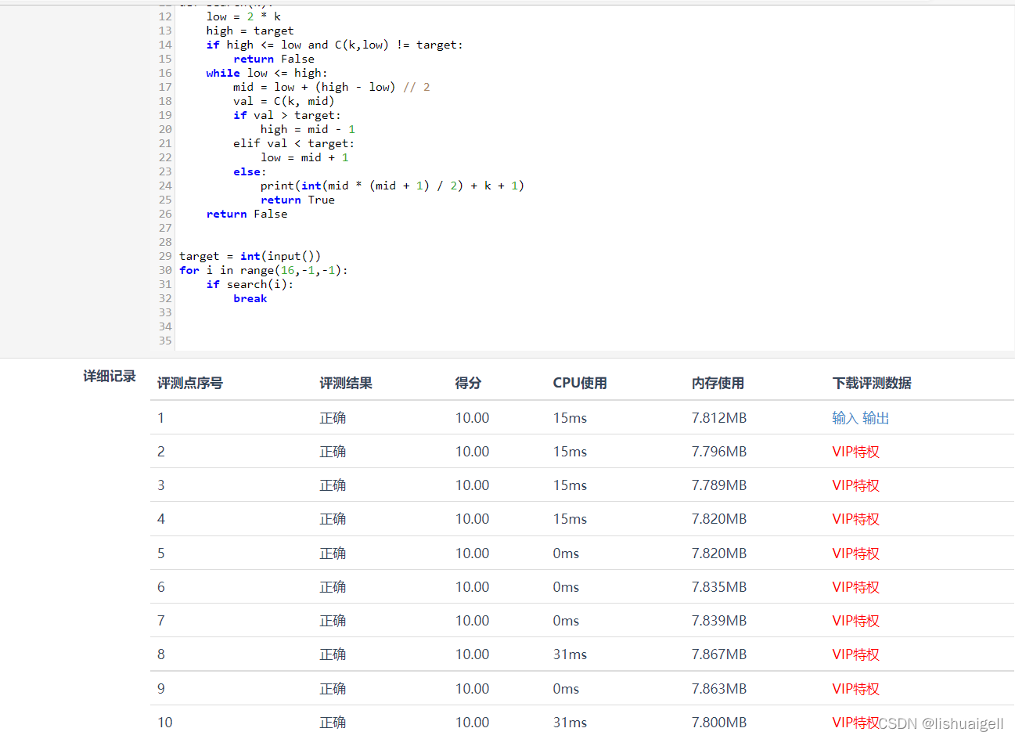
Task: Click the 详细记录 section label
Action: pyautogui.click(x=110, y=377)
